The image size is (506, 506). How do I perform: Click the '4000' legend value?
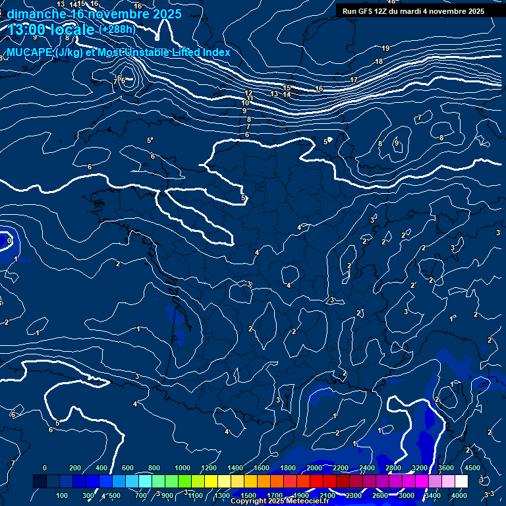pos(459,495)
